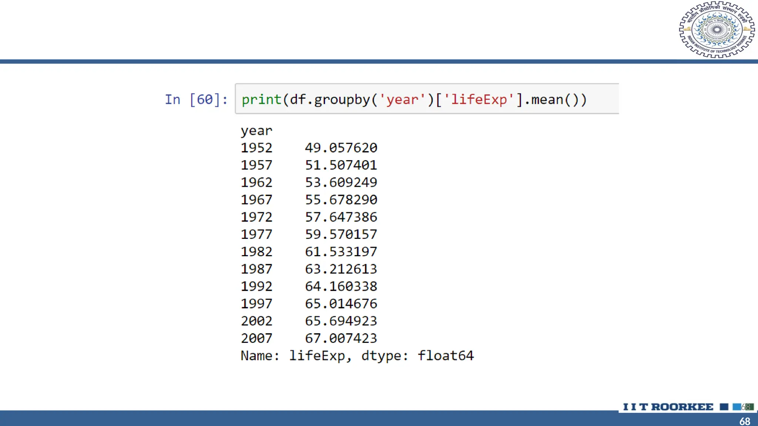Click the blue horizontal header bar

333,61
